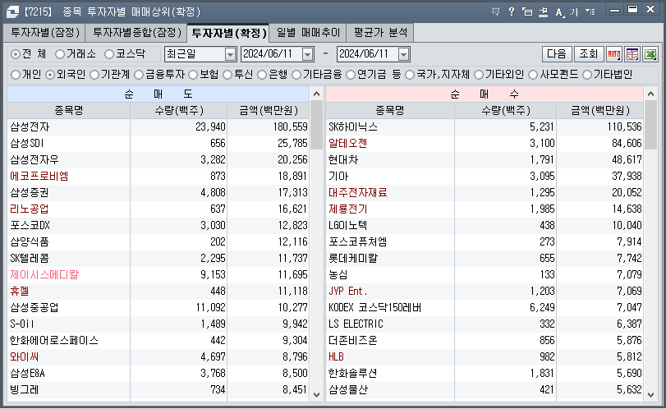
Task: Click the 가 font icon in title bar
Action: coord(574,11)
